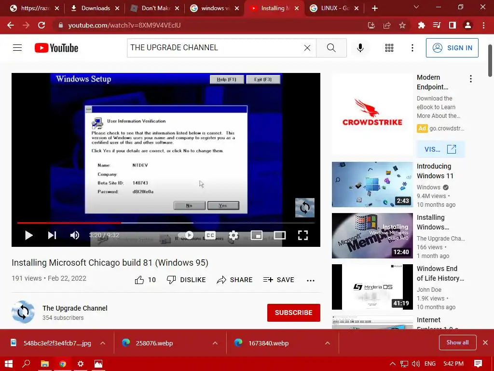Click the address bar URL
Screen dimensions: 494x371
[x=124, y=25]
